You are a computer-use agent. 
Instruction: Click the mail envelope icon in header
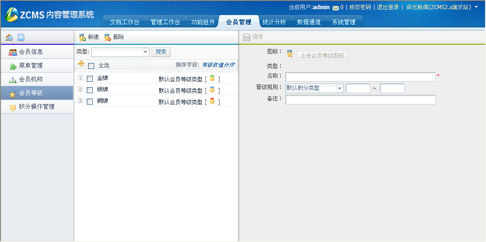click(x=336, y=8)
